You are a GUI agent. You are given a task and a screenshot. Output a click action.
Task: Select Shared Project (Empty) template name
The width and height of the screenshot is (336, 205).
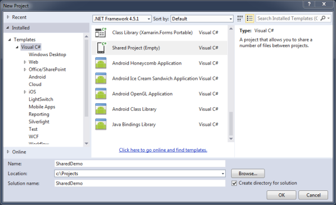point(136,48)
